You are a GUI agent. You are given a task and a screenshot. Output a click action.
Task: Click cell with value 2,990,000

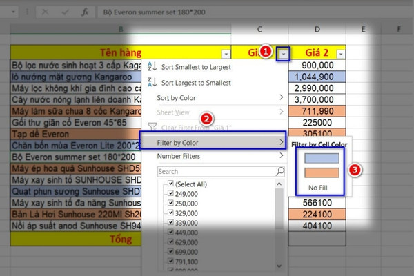(x=317, y=88)
